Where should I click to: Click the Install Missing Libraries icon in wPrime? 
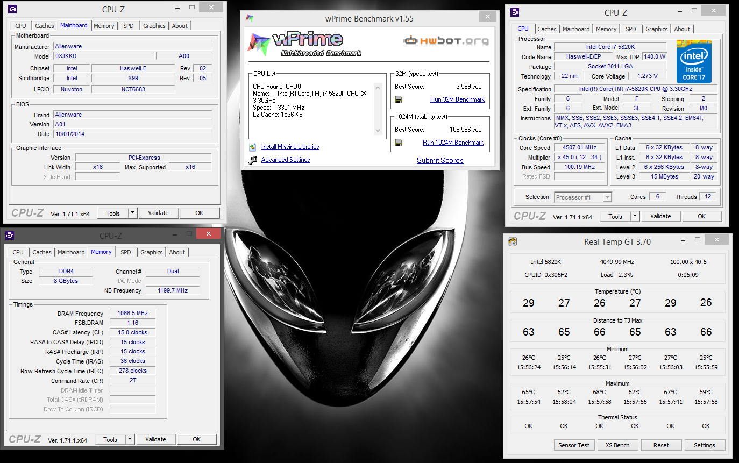click(253, 147)
